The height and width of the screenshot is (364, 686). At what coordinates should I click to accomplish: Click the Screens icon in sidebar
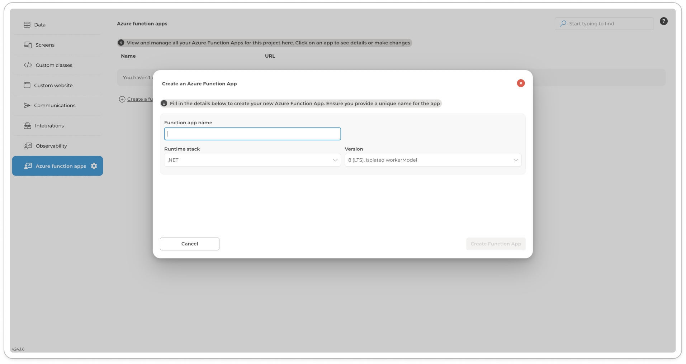pos(28,45)
